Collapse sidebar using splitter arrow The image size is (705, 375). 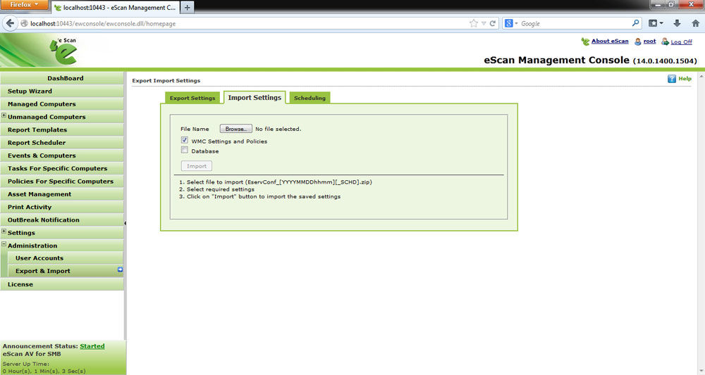(x=125, y=223)
